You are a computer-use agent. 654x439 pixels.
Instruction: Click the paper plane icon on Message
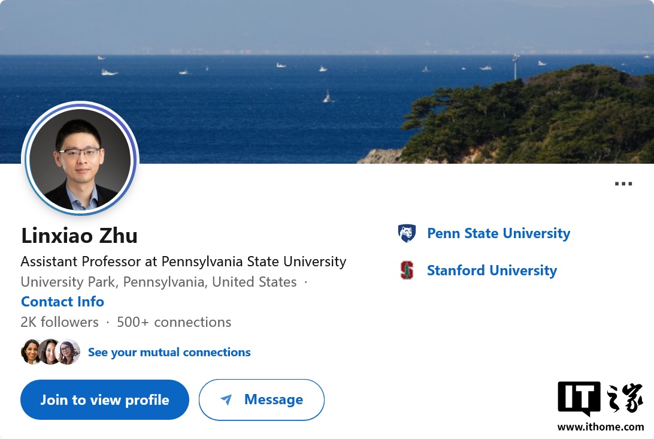pos(226,400)
